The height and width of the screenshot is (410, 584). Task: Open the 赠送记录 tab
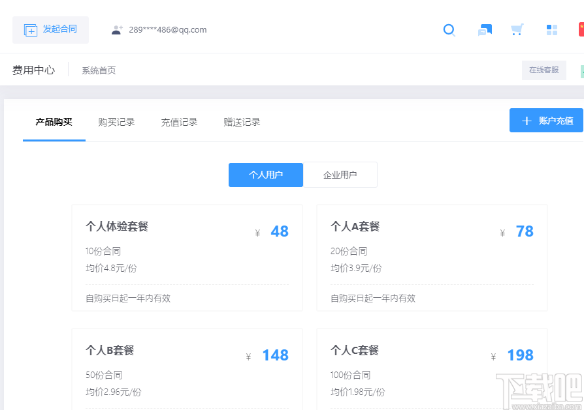(x=240, y=121)
